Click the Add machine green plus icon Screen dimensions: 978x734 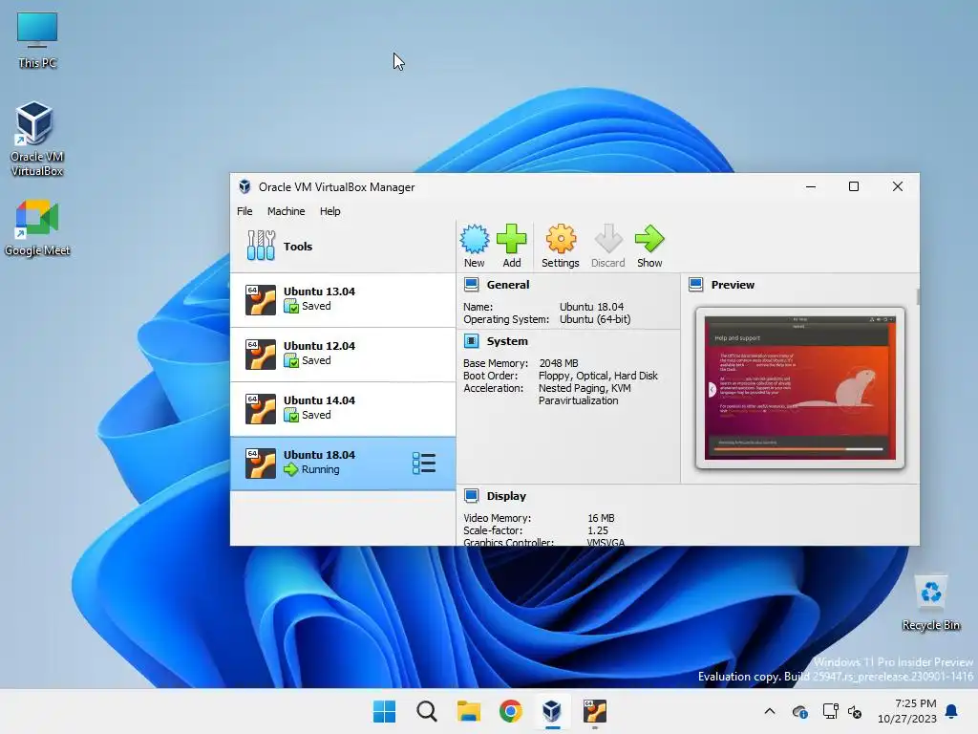point(512,238)
